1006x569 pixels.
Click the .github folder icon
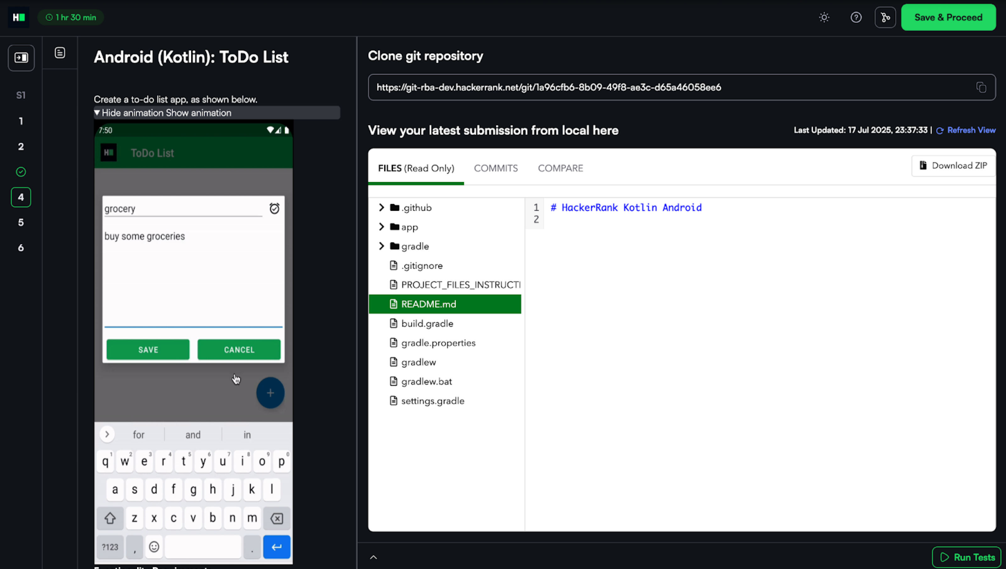(x=395, y=207)
